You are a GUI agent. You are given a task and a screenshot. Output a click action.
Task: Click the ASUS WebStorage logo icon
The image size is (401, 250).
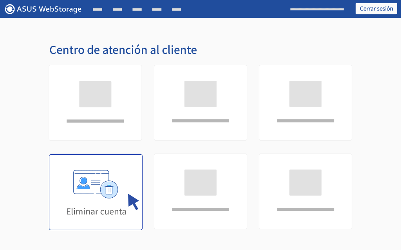(10, 9)
